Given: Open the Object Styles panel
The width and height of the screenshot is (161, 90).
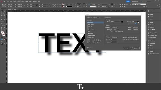Looking at the screenshot, I should click(152, 37).
